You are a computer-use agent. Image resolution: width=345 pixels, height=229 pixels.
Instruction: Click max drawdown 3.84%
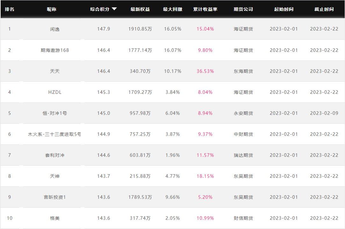point(173,92)
